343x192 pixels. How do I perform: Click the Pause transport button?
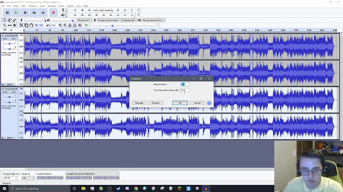(7, 13)
